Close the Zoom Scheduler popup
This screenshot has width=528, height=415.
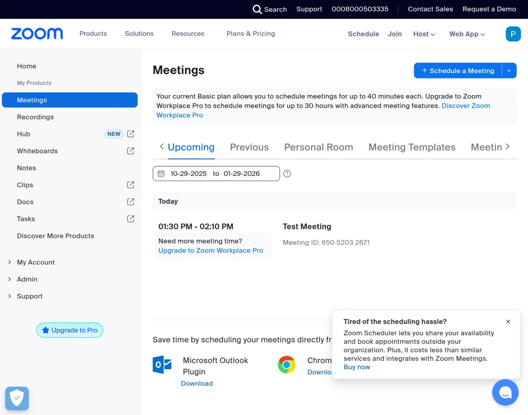point(508,322)
